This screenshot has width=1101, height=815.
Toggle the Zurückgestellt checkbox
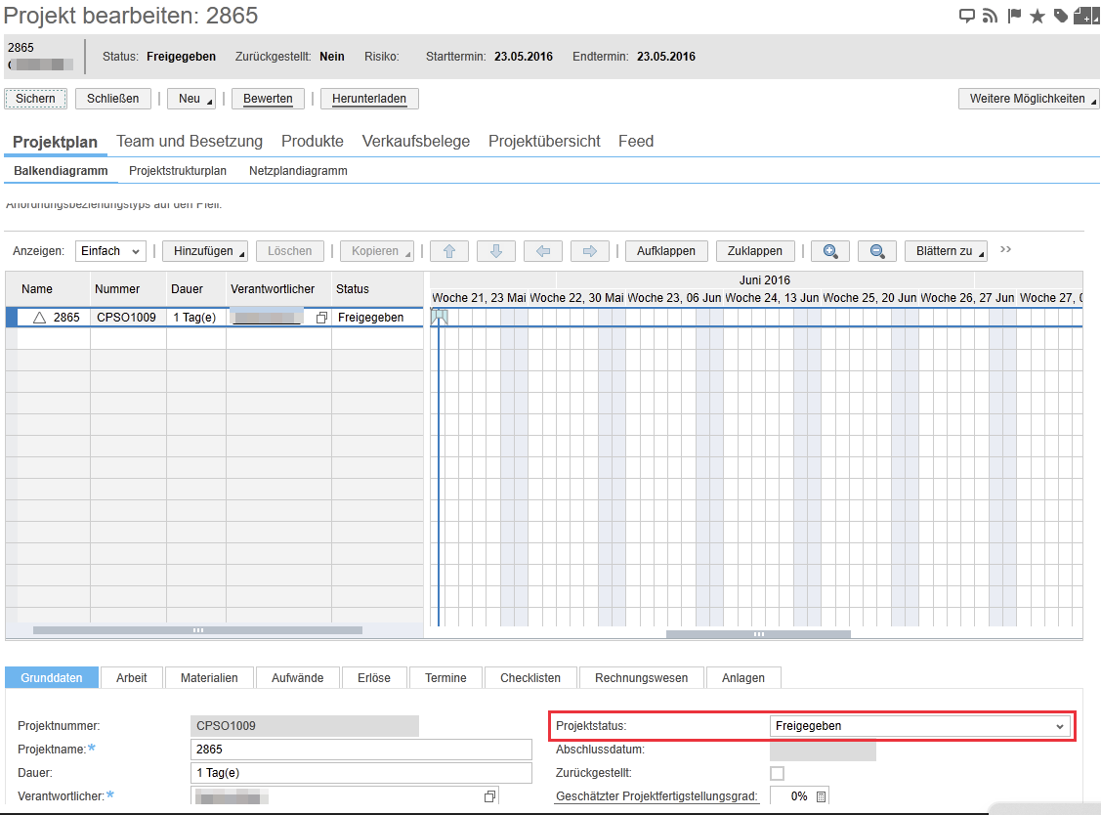777,774
